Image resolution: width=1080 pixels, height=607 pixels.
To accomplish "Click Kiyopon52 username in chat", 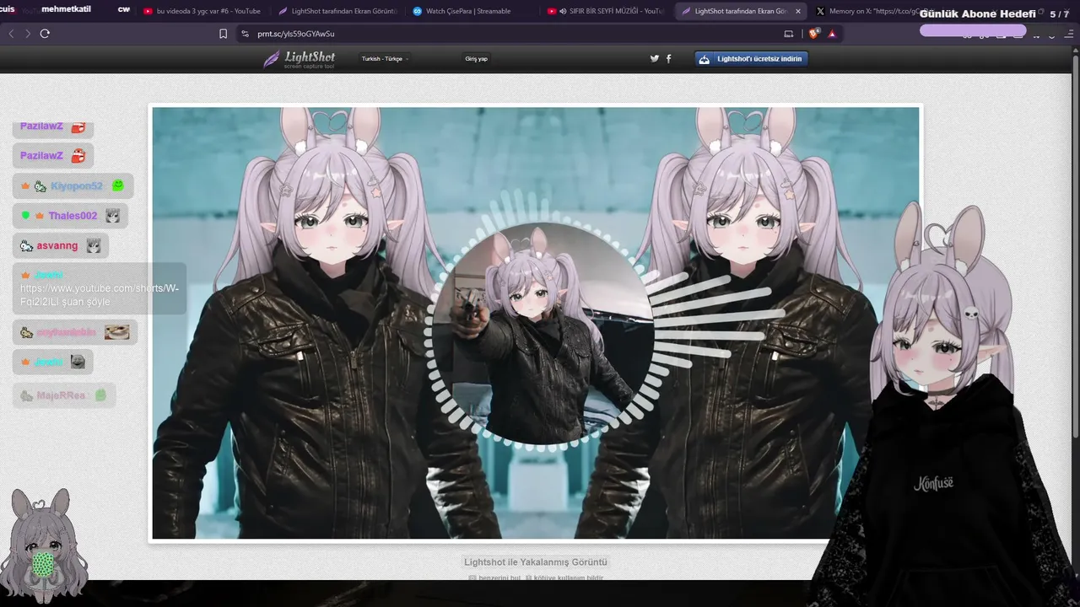I will pyautogui.click(x=76, y=186).
